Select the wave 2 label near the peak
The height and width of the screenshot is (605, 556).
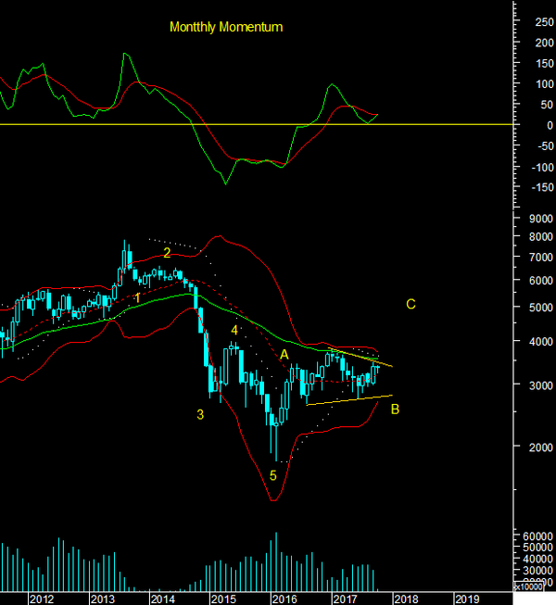pyautogui.click(x=167, y=252)
